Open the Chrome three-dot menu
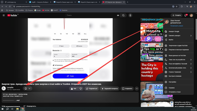Viewport: 197px width, 111px height. pyautogui.click(x=195, y=6)
